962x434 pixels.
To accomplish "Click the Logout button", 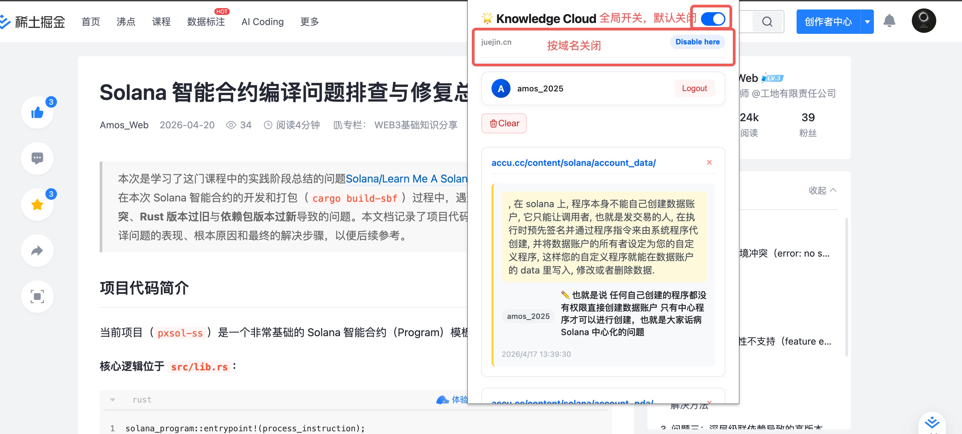I will coord(694,88).
